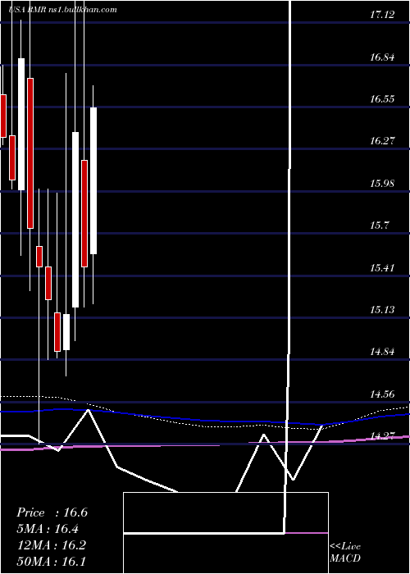
Task: Select the small red candlestick near 15.7
Action: coord(39,256)
